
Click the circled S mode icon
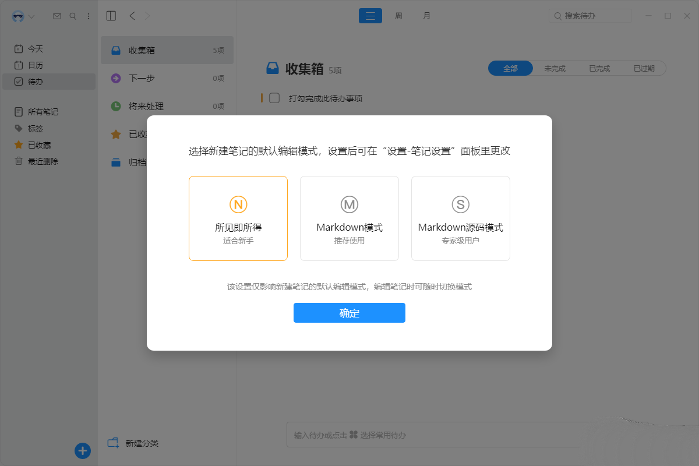pos(461,204)
